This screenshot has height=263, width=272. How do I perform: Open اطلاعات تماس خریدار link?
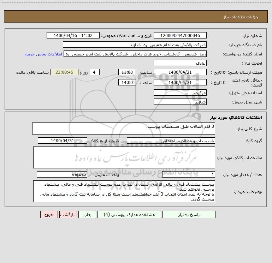pos(43,54)
